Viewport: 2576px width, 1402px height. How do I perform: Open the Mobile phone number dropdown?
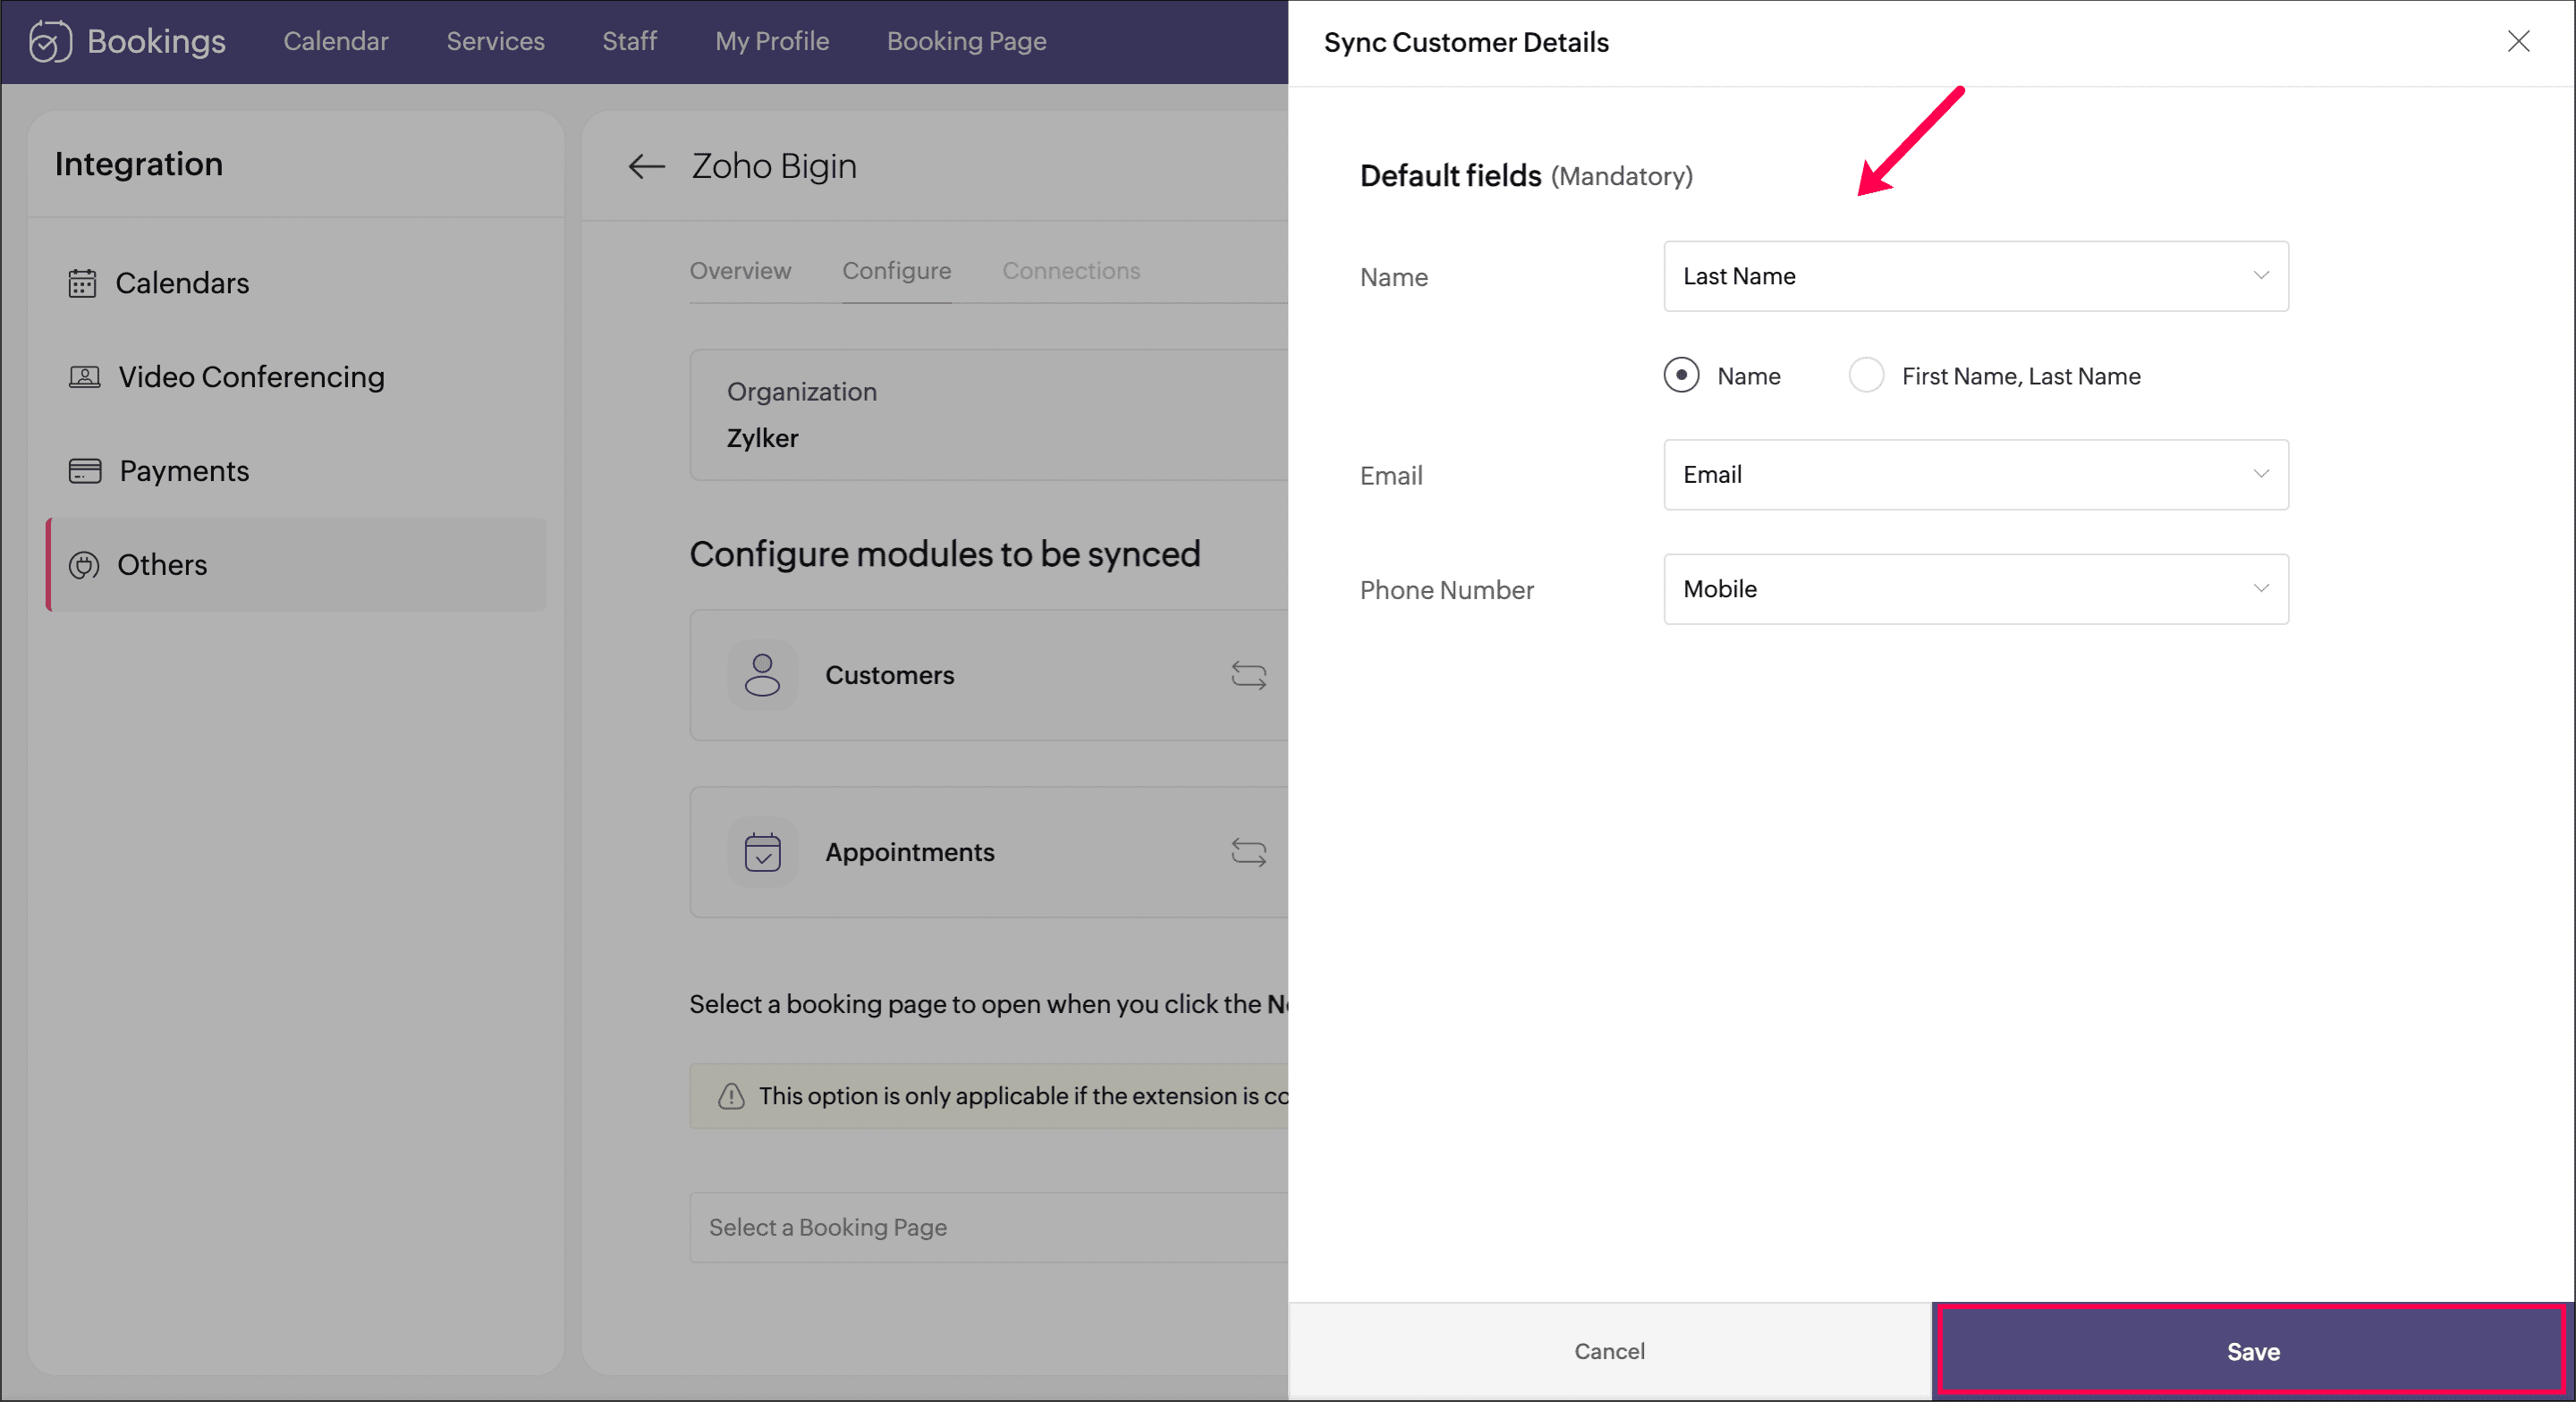coord(1975,589)
